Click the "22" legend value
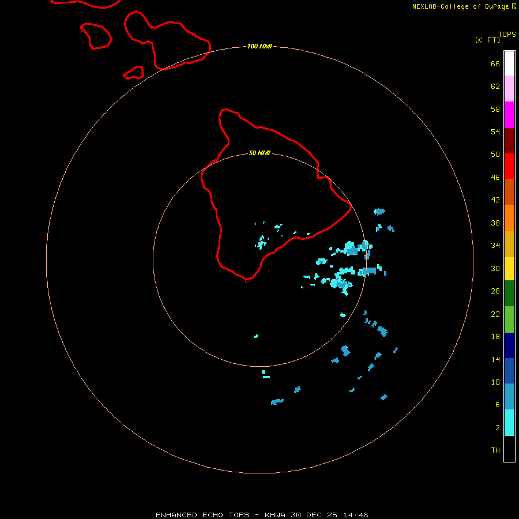The image size is (519, 519). click(x=495, y=314)
